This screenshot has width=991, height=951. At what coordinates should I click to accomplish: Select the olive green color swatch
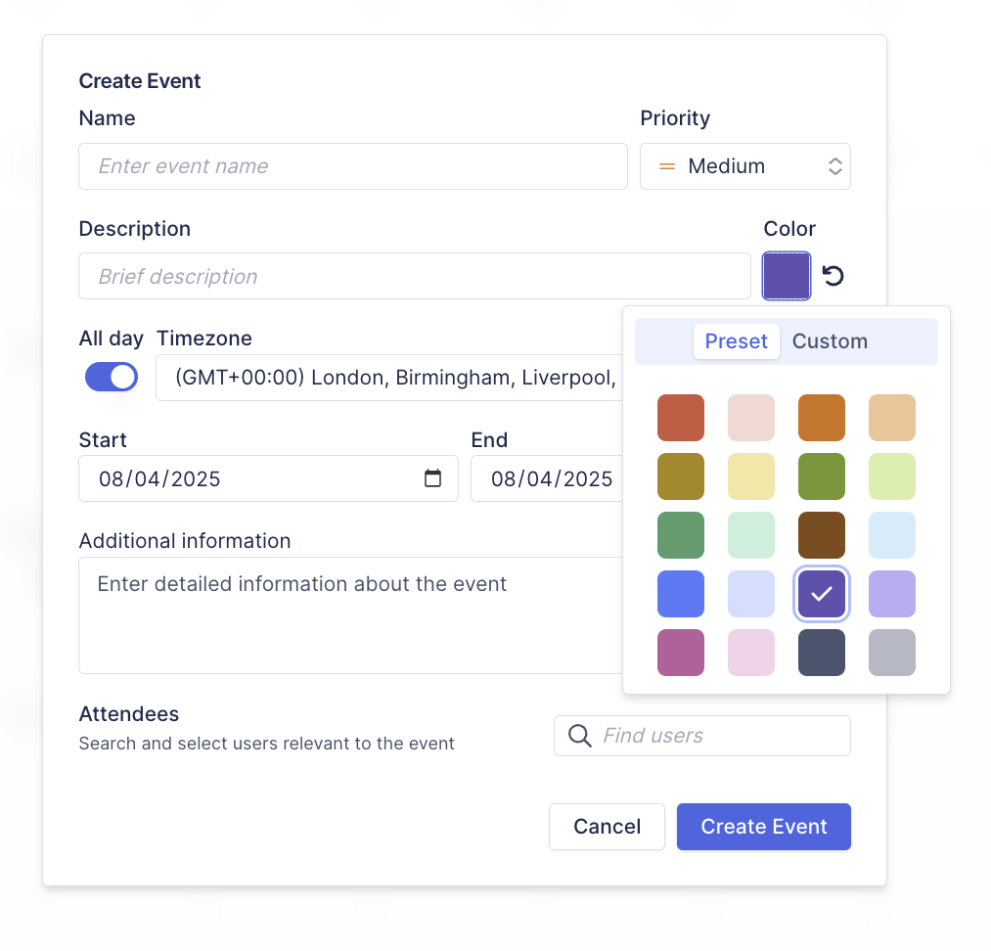pyautogui.click(x=681, y=476)
